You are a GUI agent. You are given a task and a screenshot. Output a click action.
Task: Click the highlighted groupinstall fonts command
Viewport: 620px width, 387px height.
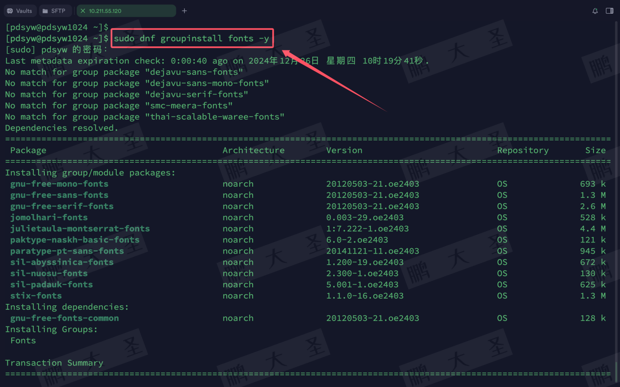[x=192, y=39]
